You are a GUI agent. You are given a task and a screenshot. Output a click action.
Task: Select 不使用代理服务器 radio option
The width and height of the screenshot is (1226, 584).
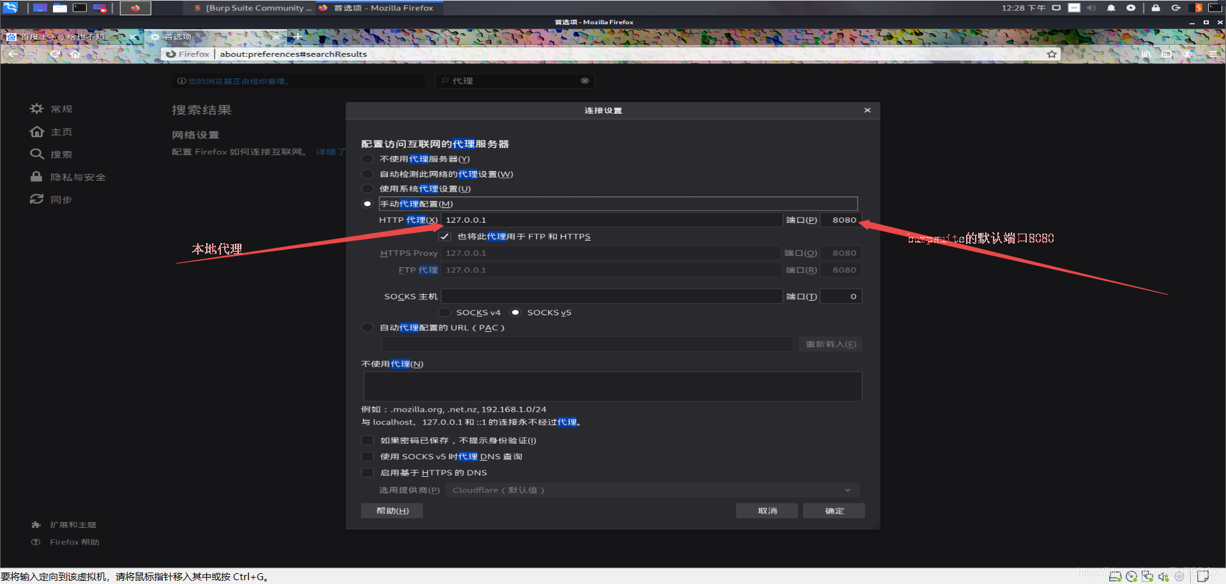[367, 159]
